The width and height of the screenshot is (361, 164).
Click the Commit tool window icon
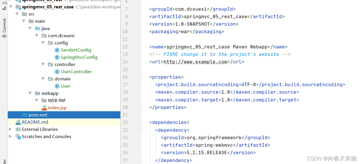point(4,36)
